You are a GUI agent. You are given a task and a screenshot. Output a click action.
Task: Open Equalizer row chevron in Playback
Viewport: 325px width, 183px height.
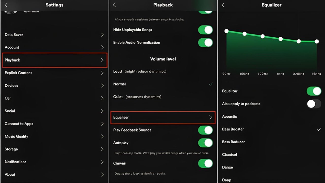pyautogui.click(x=210, y=117)
